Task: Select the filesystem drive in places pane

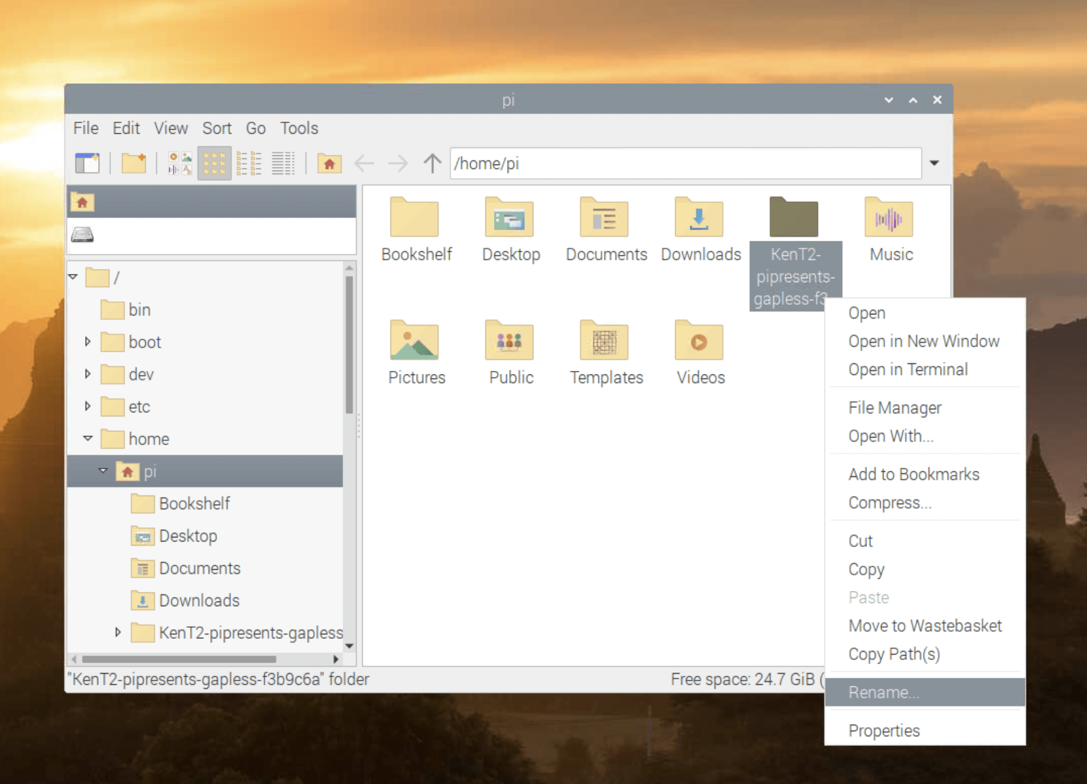Action: click(x=83, y=234)
